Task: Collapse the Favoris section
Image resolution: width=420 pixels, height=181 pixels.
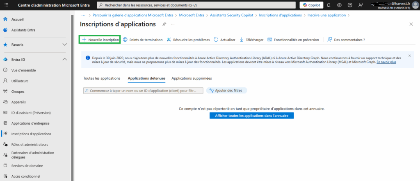Action: (64, 45)
